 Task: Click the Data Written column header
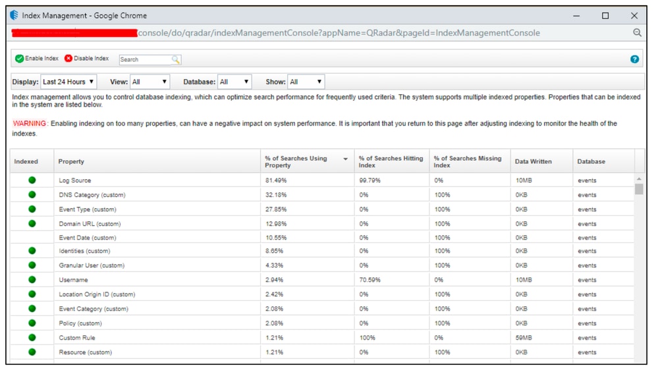(533, 162)
